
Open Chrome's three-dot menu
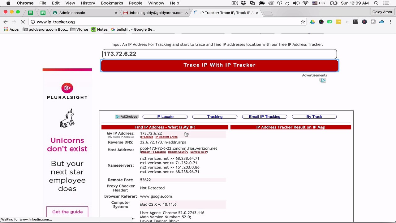(390, 22)
